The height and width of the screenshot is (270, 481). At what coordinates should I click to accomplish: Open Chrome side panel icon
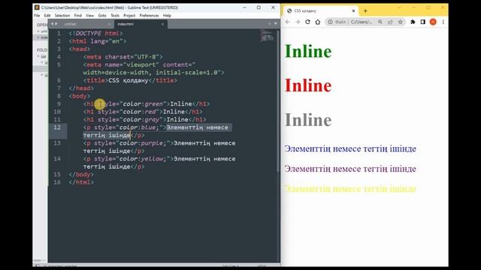point(422,22)
